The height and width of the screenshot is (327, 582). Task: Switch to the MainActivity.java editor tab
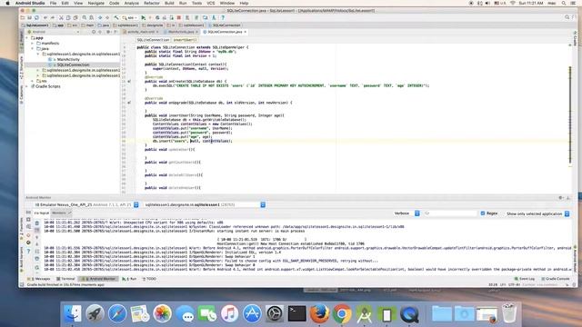point(181,32)
